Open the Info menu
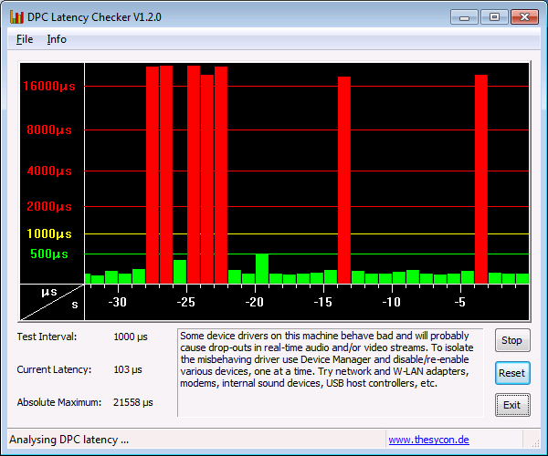 [x=57, y=39]
